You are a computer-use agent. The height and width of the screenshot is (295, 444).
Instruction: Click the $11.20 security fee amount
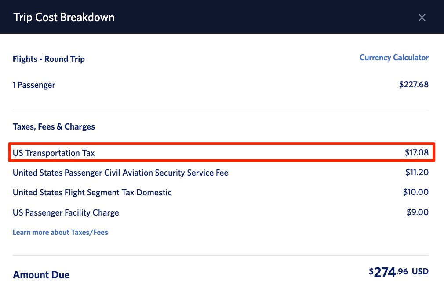pyautogui.click(x=417, y=173)
